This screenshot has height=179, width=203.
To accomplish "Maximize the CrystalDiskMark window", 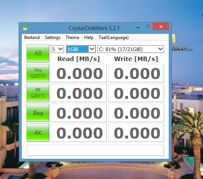I will (x=148, y=27).
